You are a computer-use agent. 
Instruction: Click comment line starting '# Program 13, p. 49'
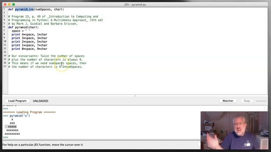(53, 16)
